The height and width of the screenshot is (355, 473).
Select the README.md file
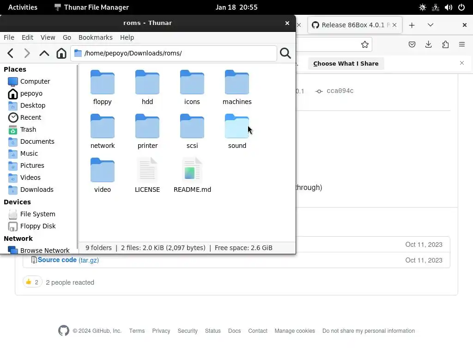point(192,175)
